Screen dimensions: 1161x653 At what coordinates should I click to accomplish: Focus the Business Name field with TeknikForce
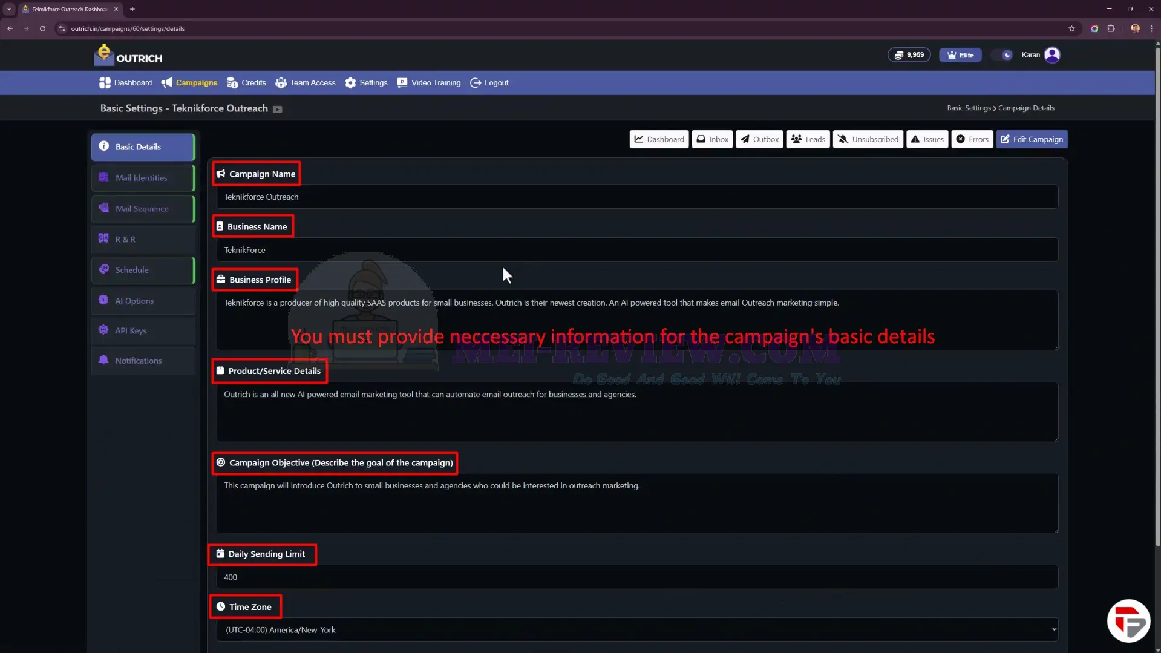[x=637, y=250]
